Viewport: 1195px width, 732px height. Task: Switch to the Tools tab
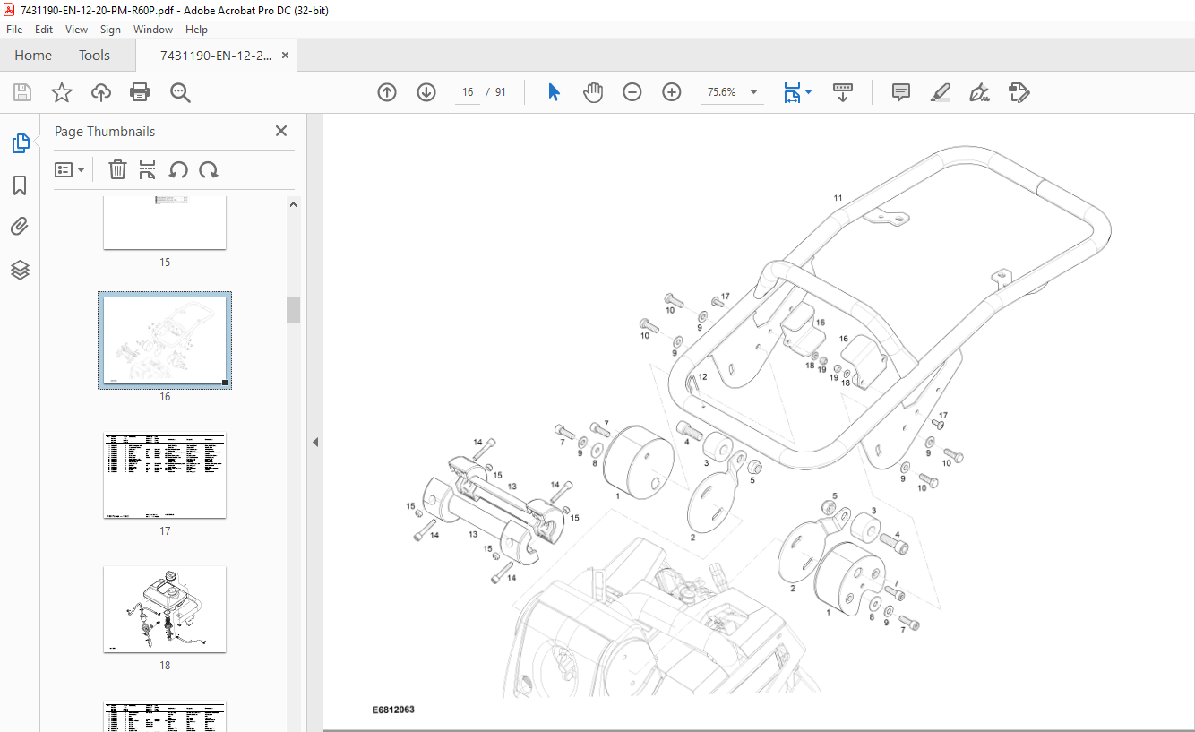pos(94,56)
